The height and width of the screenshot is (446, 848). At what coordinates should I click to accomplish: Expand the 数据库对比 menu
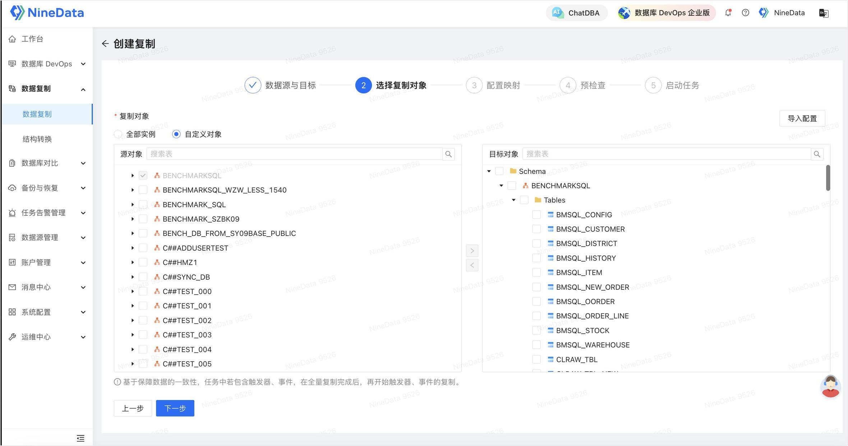(x=47, y=163)
